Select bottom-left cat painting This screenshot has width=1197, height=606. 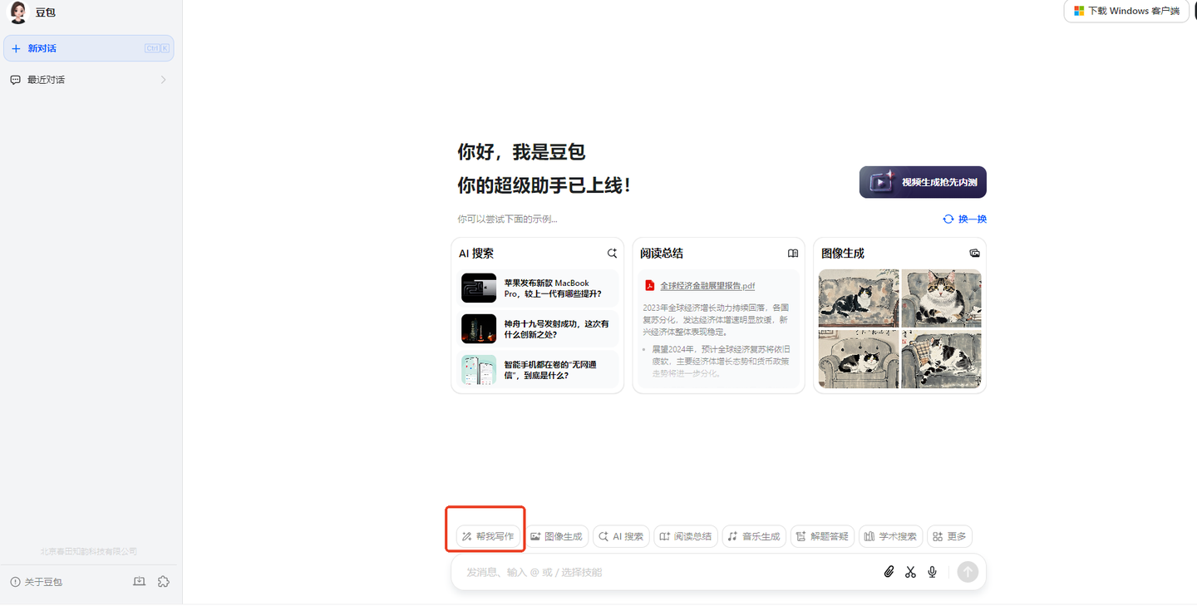[859, 359]
